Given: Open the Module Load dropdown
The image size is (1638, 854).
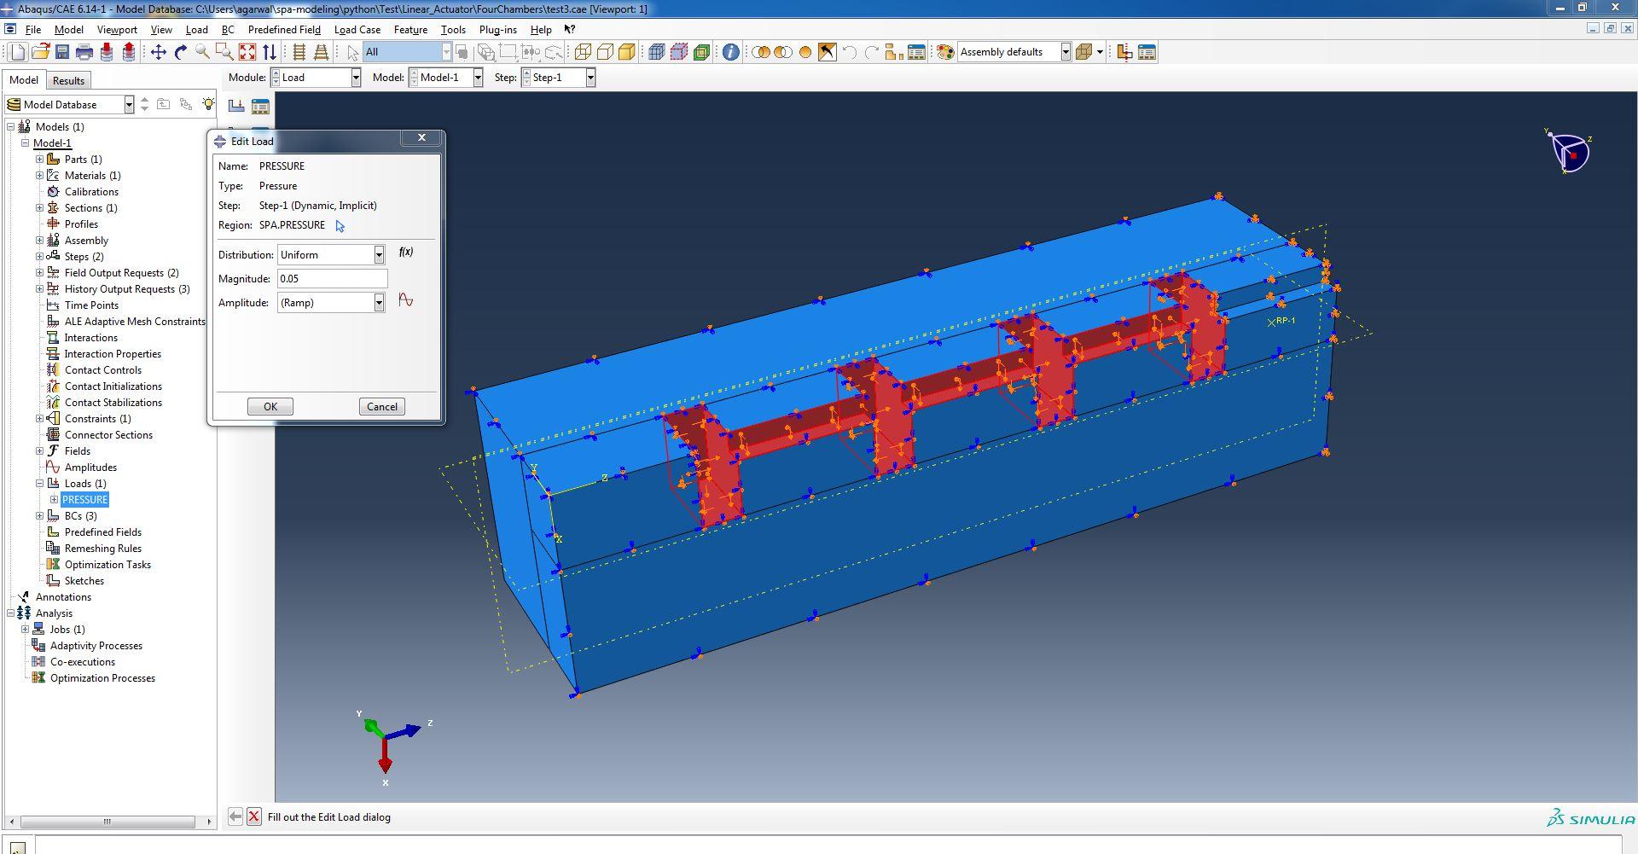Looking at the screenshot, I should tap(356, 78).
